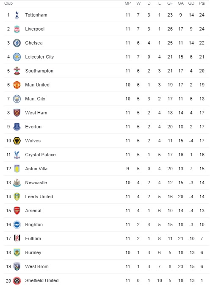Click the Pts column header
Image resolution: width=210 pixels, height=291 pixels.
[x=202, y=3]
